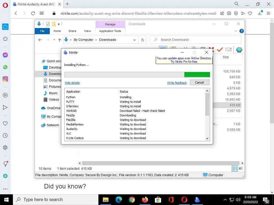This screenshot has width=274, height=205.
Task: Open the Home ribbon tab
Action: click(57, 31)
